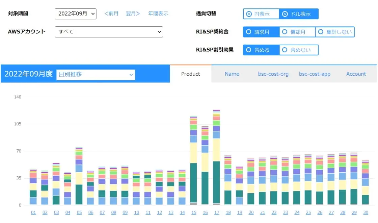The width and height of the screenshot is (378, 223).
Task: Click the 2022年09月度 heading text
Action: pyautogui.click(x=28, y=74)
